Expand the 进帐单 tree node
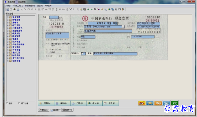Screen dimensions: 197x117 pyautogui.click(x=8, y=23)
